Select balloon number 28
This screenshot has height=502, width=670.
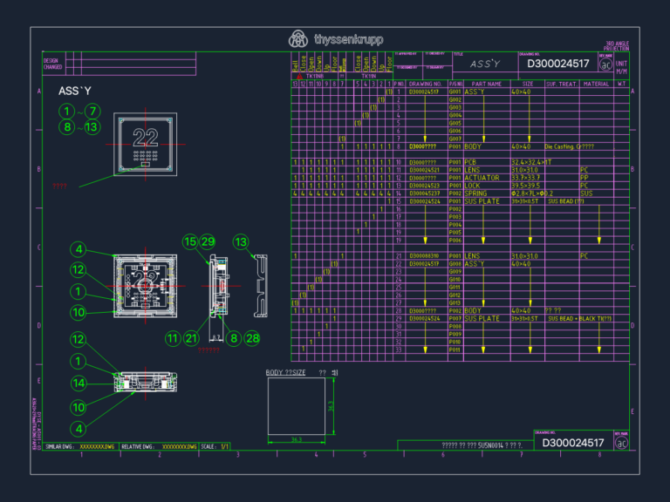point(252,338)
